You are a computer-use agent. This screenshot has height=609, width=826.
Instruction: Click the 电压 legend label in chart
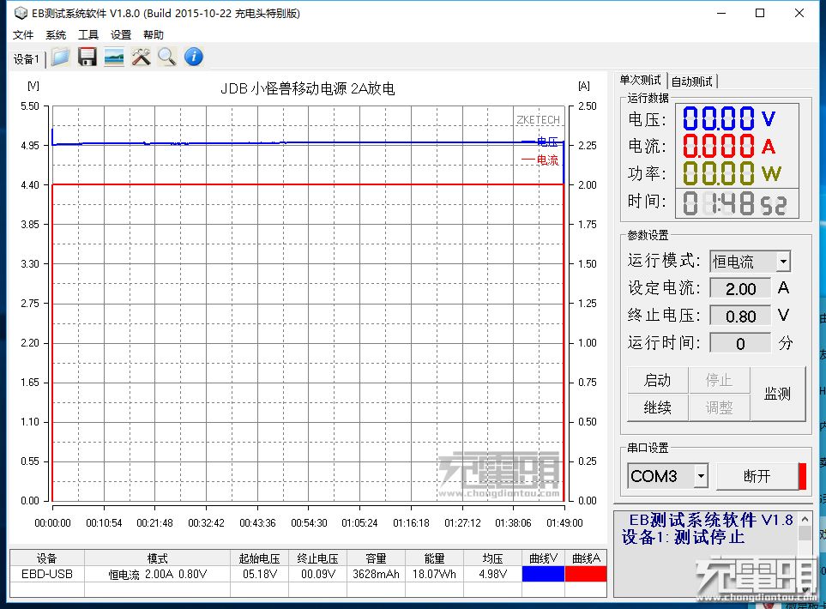pos(547,142)
